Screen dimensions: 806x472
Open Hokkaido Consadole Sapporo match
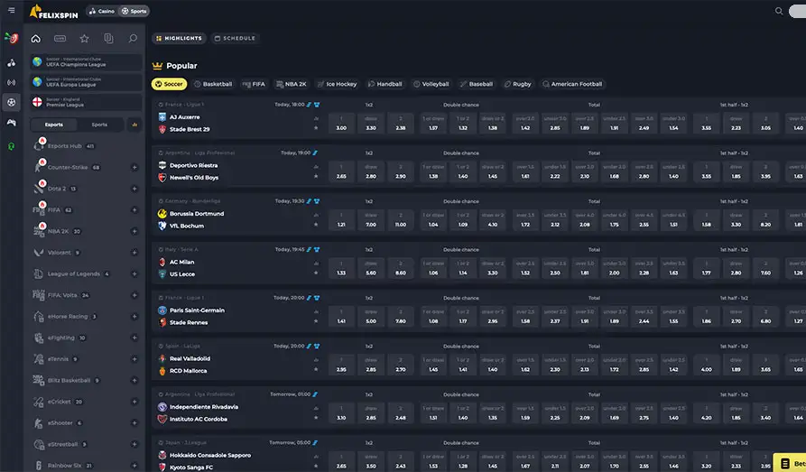pos(210,461)
